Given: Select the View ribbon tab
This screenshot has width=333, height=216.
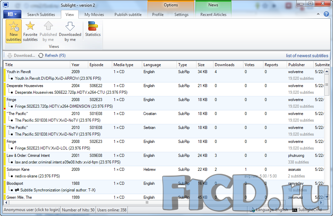Looking at the screenshot, I should coord(70,15).
